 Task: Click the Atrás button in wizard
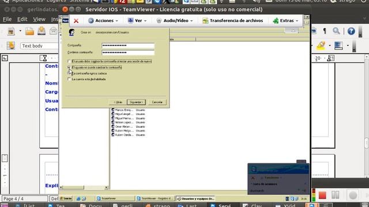click(118, 102)
